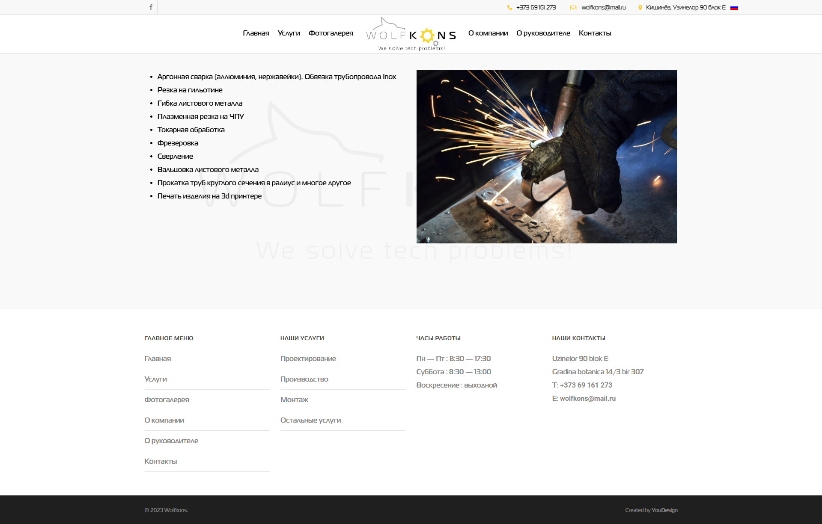Click the Производство footer link

(x=304, y=379)
